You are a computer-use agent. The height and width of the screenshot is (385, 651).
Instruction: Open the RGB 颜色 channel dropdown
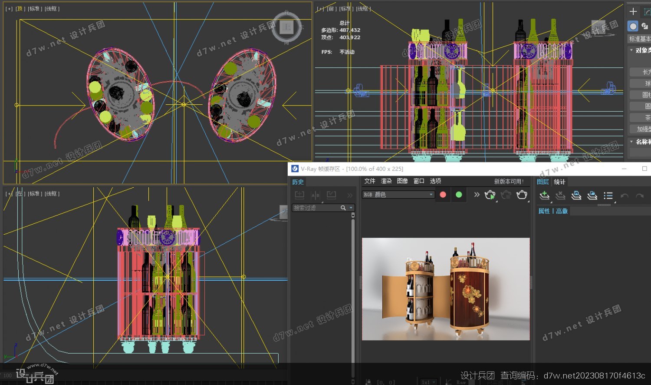[x=398, y=195]
